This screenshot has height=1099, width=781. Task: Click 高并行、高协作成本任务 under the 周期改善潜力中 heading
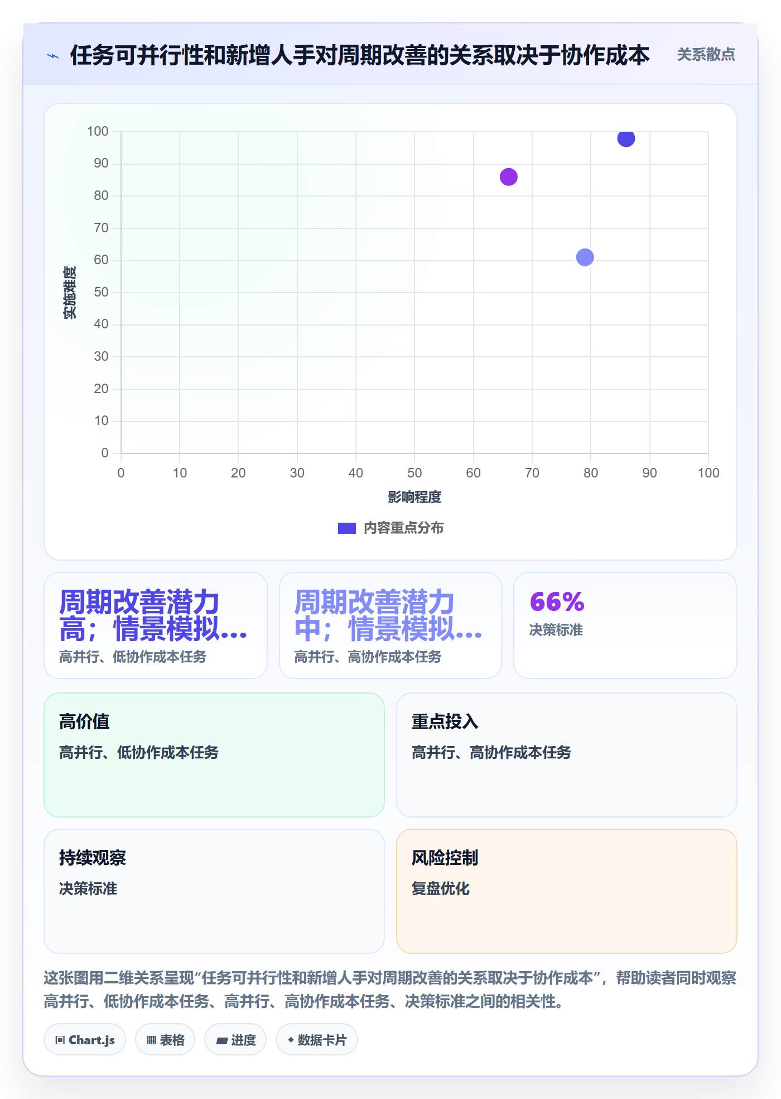(x=368, y=657)
